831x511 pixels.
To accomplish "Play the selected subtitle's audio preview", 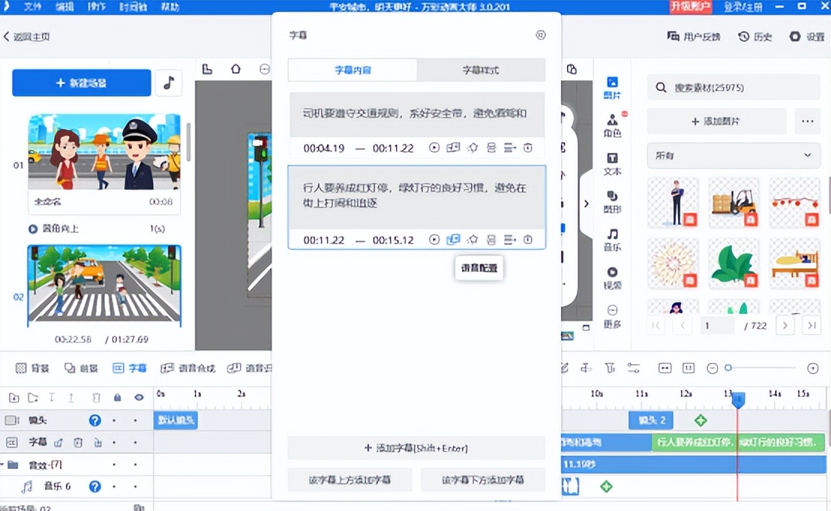I will click(434, 239).
